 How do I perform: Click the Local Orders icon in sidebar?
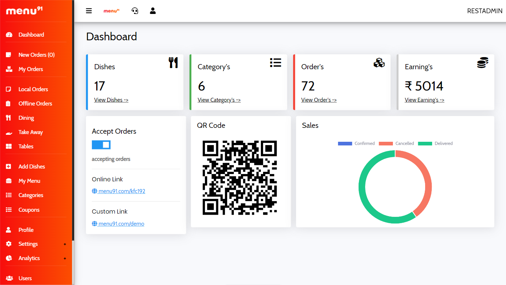point(9,89)
